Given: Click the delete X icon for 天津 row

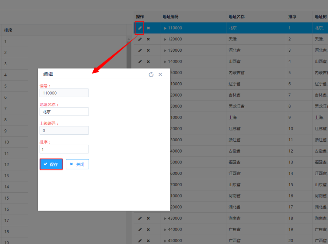Looking at the screenshot, I should pyautogui.click(x=148, y=39).
